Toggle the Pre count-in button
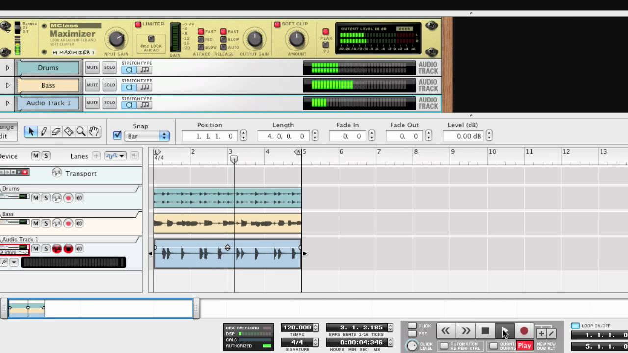 click(x=412, y=334)
